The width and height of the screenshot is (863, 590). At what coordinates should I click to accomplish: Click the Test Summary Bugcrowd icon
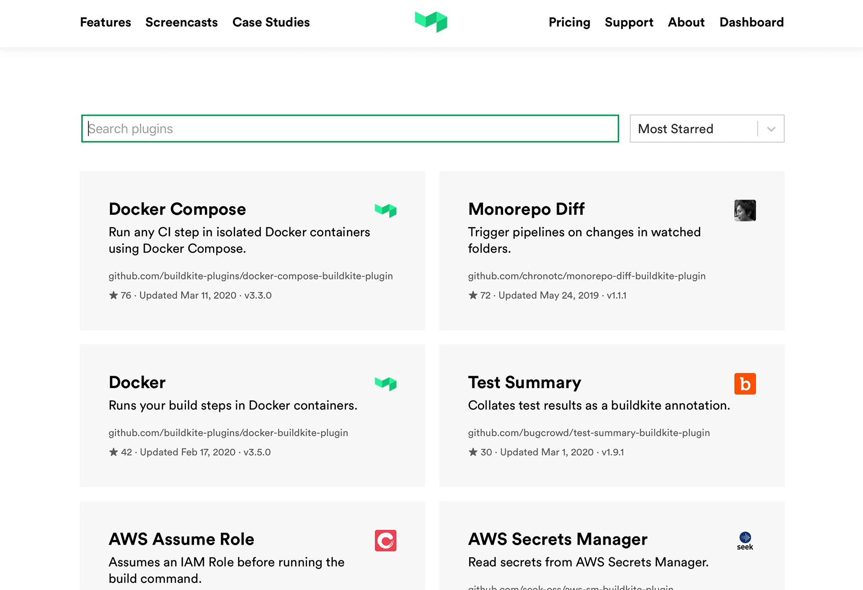[x=745, y=383]
